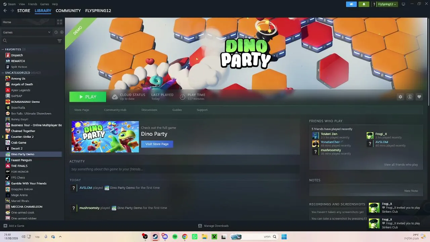
Task: Select Dispatch game icon in Favorites
Action: (8, 55)
